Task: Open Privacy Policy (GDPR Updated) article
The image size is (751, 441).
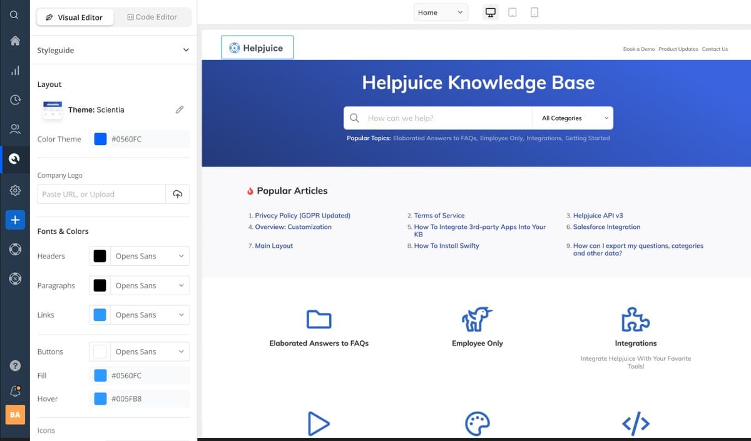Action: coord(303,215)
